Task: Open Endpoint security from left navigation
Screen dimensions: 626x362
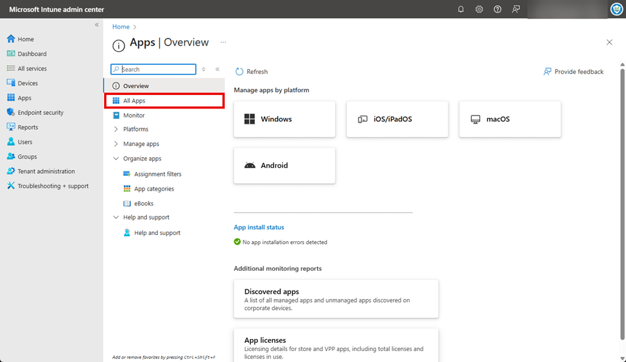Action: (x=40, y=113)
